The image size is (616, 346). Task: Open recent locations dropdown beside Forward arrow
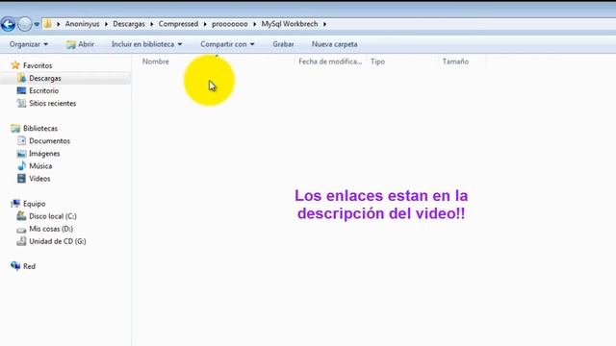(37, 24)
